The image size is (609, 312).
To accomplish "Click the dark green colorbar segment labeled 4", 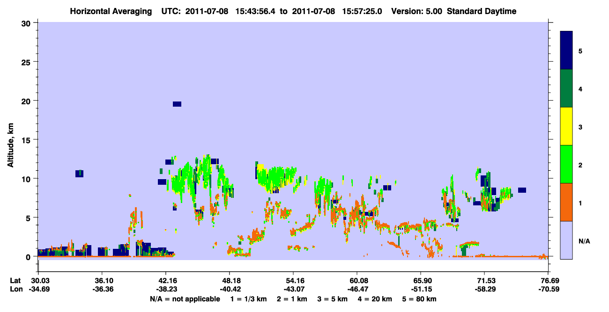I will click(x=566, y=88).
